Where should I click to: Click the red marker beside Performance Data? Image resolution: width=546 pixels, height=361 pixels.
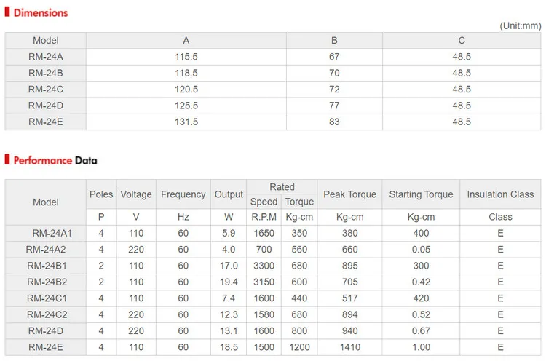point(8,160)
